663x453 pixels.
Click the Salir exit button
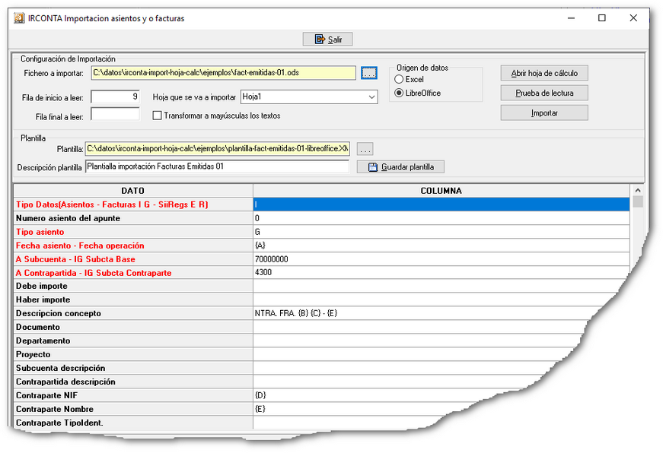(328, 40)
